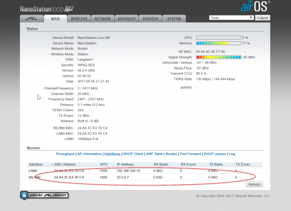Click the NanoStation loco M2 logo
291x211 pixels.
coord(48,9)
